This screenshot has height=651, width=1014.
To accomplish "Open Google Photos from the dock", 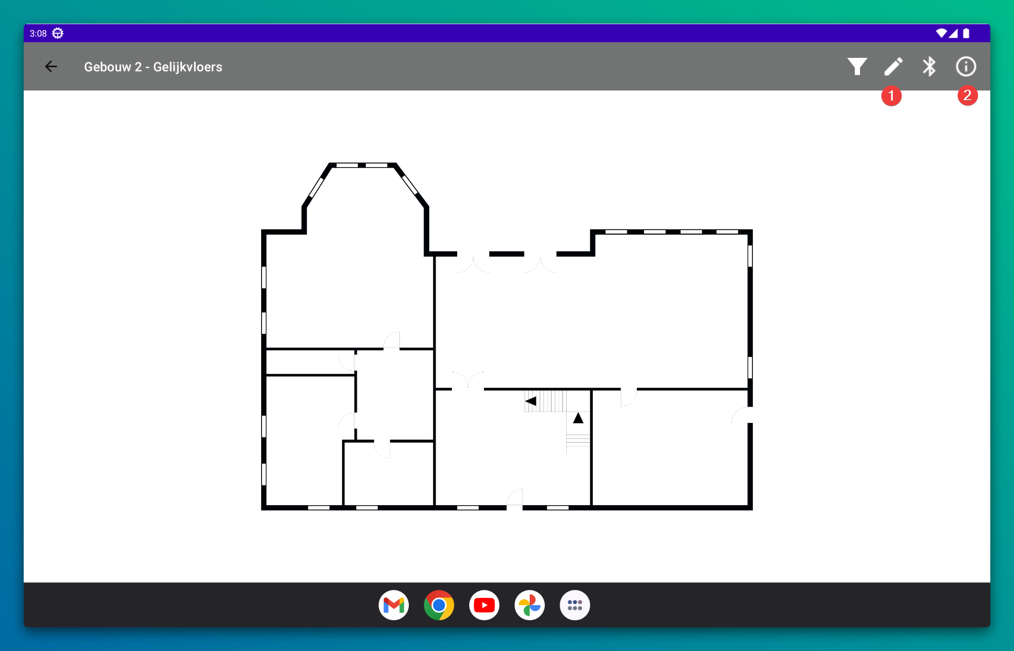I will [529, 605].
